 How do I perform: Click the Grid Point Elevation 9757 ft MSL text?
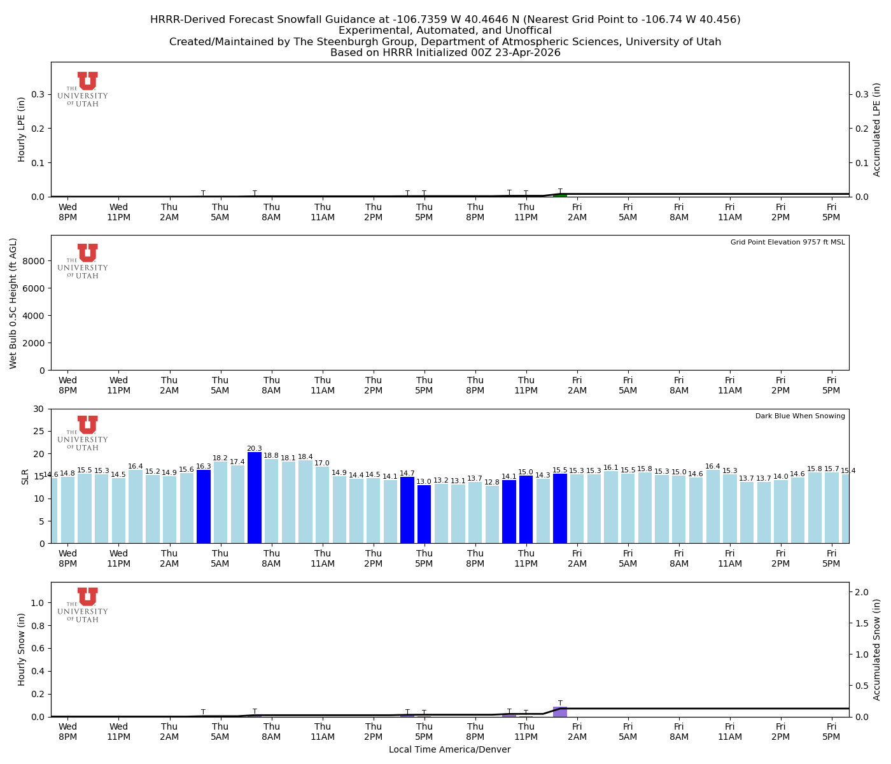789,242
